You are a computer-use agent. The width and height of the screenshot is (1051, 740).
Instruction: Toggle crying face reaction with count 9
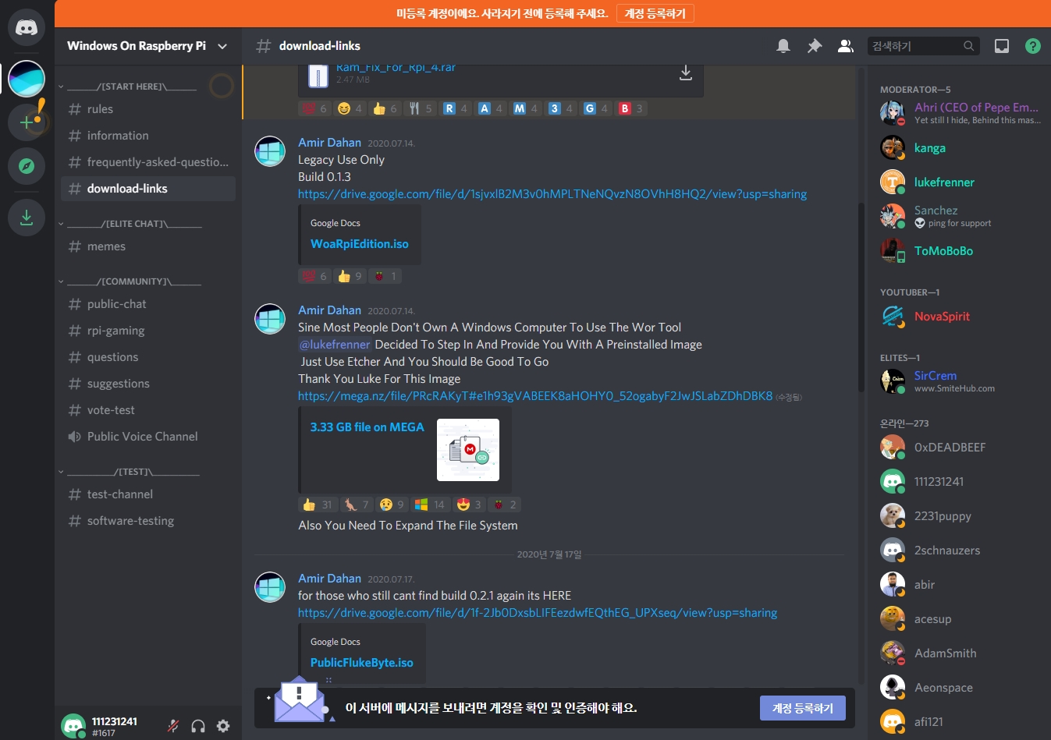point(392,505)
